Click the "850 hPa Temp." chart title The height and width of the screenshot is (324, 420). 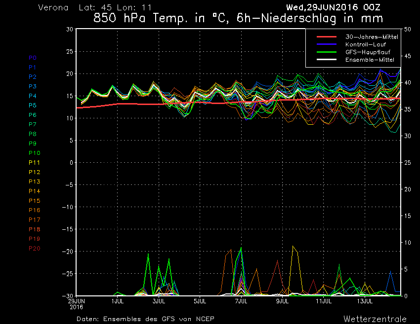139,18
